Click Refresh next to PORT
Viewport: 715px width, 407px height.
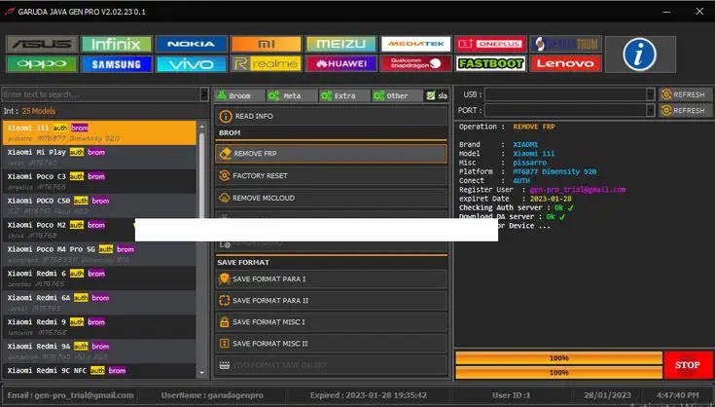tap(684, 110)
